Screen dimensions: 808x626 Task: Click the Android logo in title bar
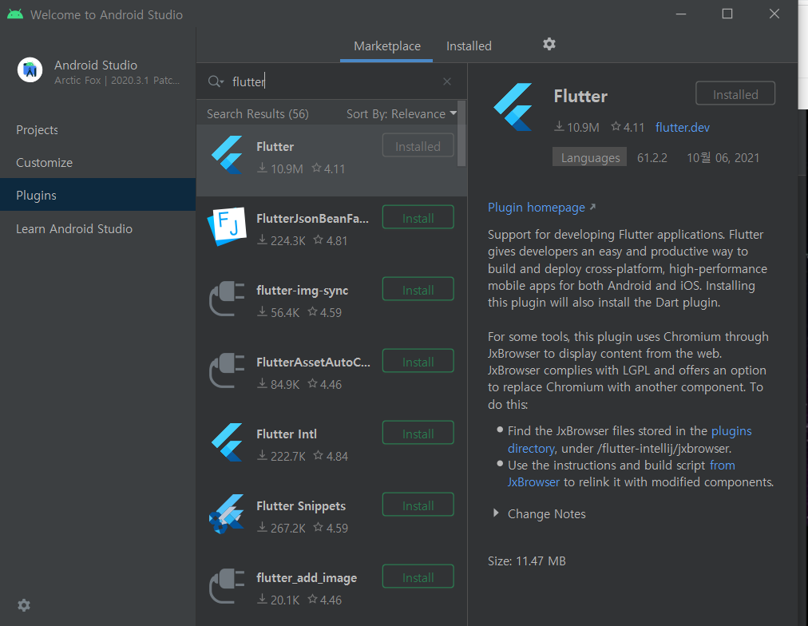tap(15, 14)
